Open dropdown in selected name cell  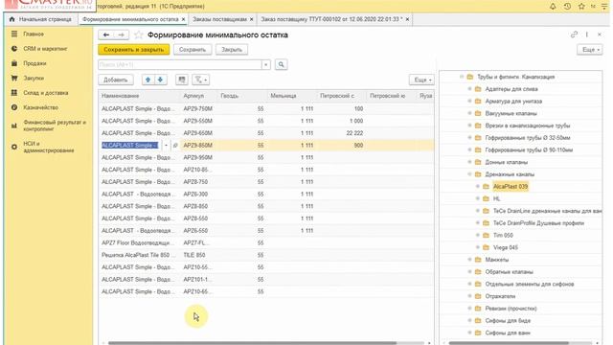pyautogui.click(x=166, y=145)
